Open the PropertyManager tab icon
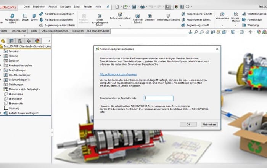The width and height of the screenshot is (267, 168). tap(11, 41)
